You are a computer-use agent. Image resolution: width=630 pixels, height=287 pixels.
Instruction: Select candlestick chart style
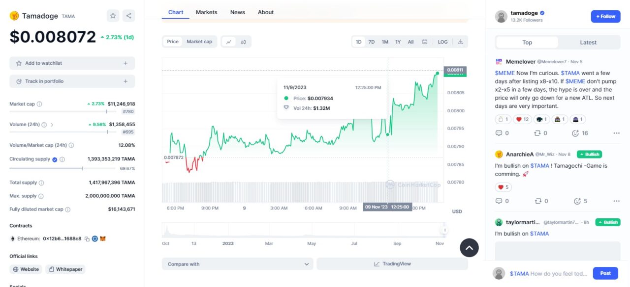point(243,42)
